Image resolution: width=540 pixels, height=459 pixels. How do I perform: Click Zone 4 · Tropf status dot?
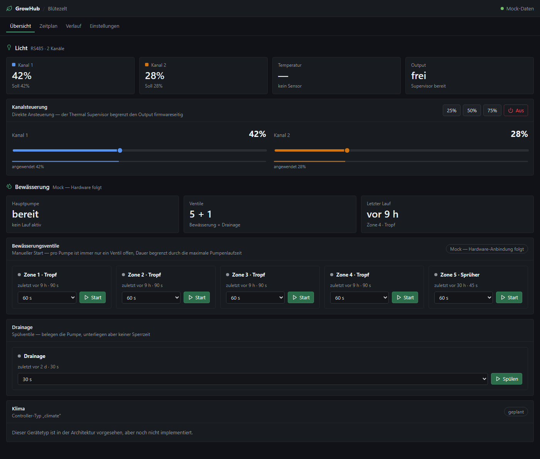click(x=332, y=275)
